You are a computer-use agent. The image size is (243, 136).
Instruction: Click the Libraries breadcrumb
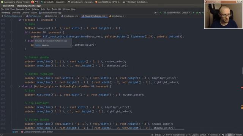click(25, 12)
